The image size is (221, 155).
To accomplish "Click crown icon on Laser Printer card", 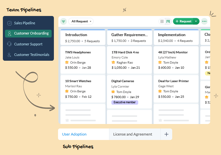I will [160, 91].
